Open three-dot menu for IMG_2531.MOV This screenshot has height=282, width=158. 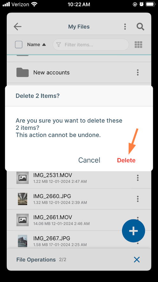click(138, 178)
